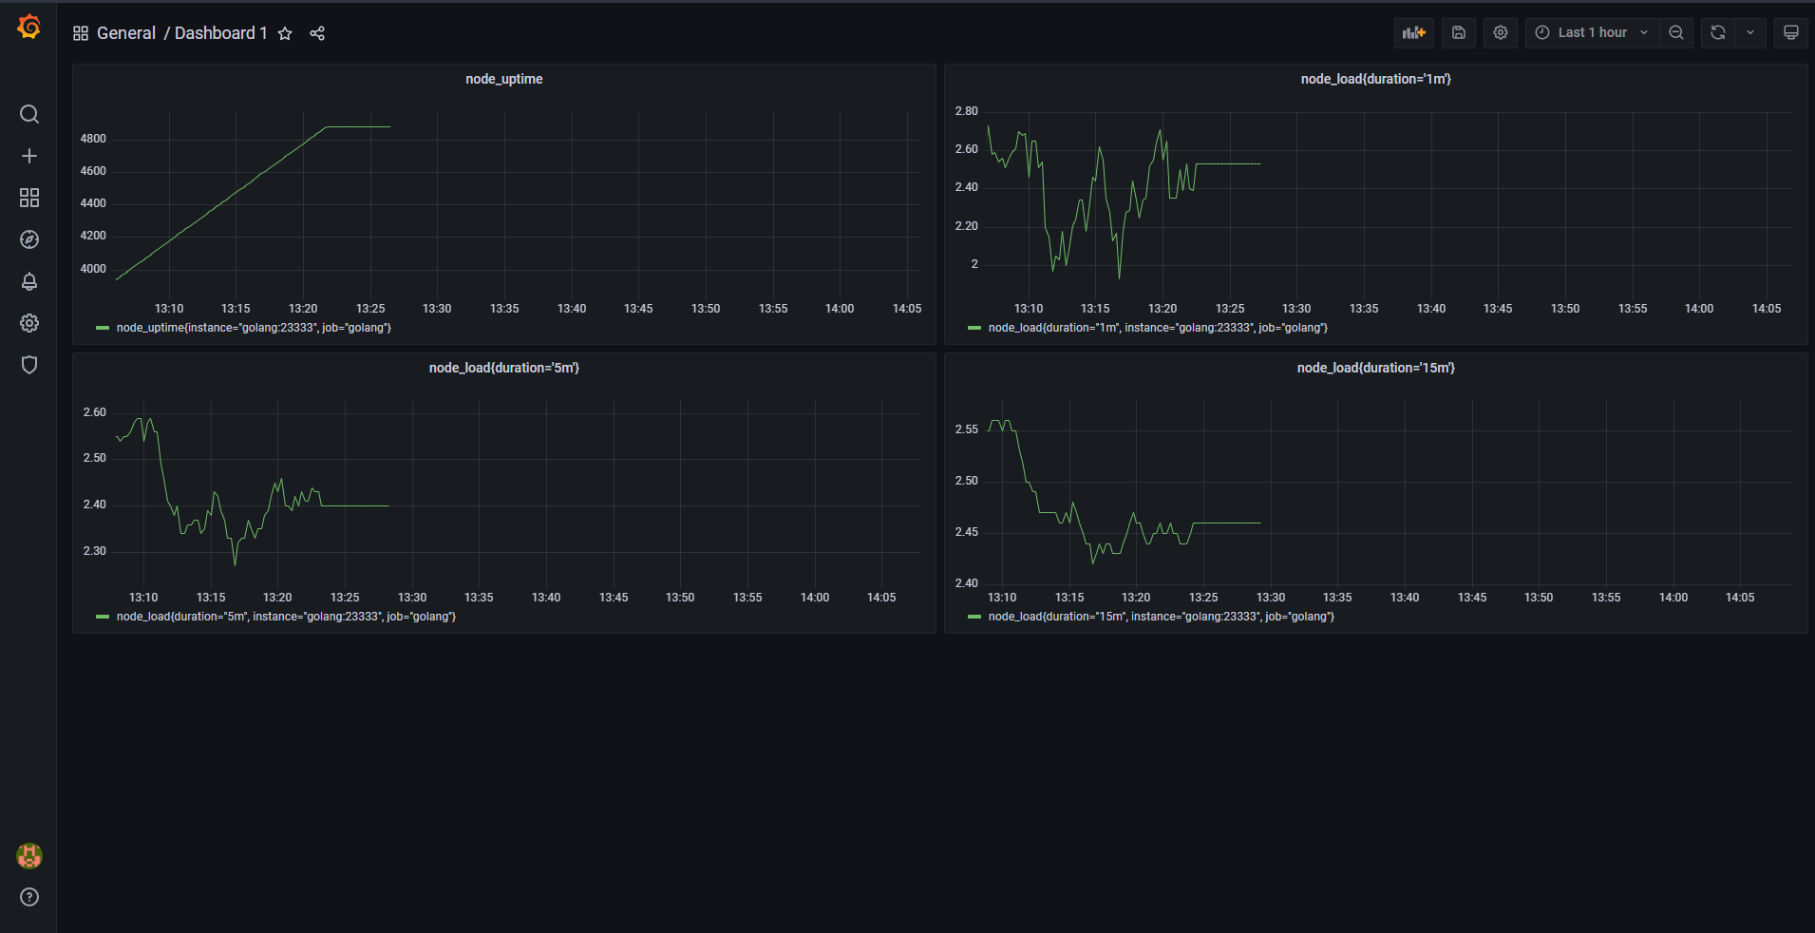Click the Create plus icon in sidebar
This screenshot has width=1815, height=933.
[29, 156]
